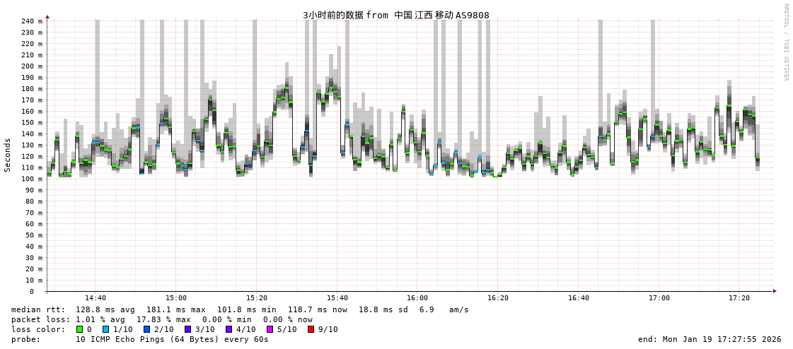Click the 17:20 time axis label
793x349 pixels.
(x=739, y=298)
